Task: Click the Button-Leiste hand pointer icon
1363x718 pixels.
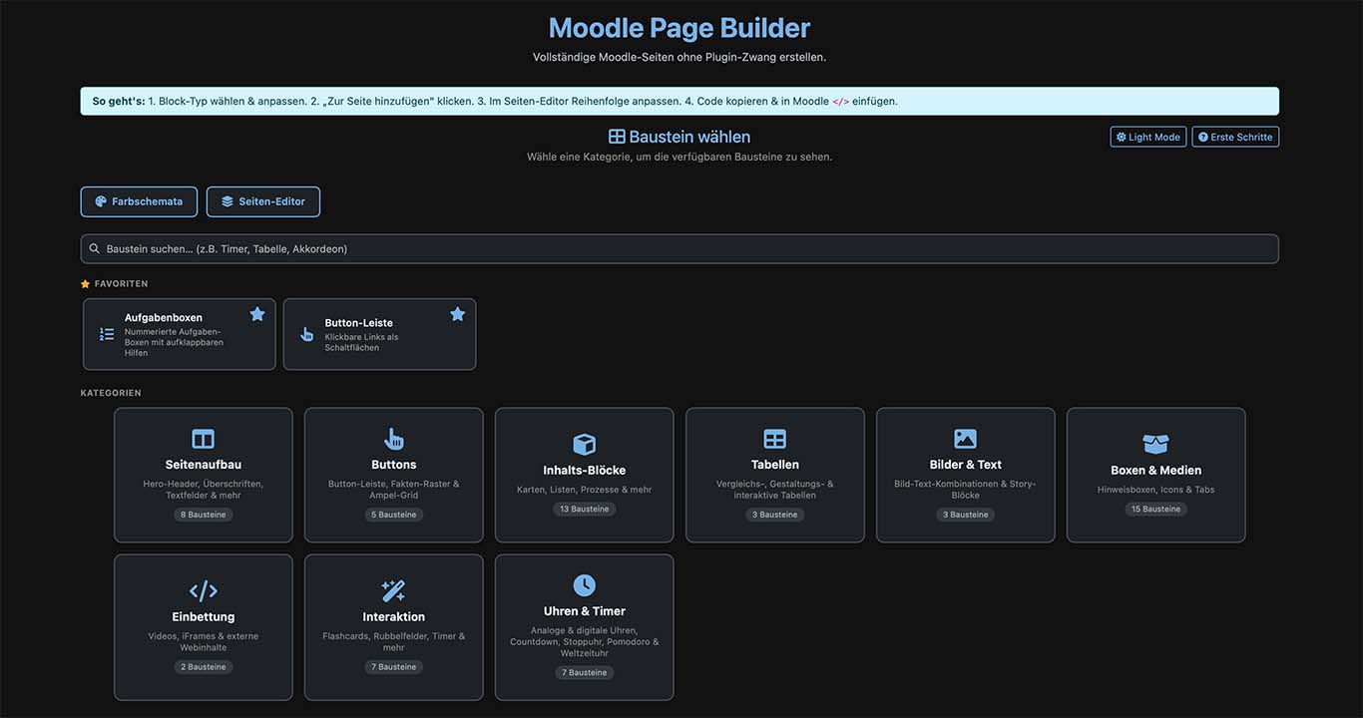Action: [x=307, y=334]
